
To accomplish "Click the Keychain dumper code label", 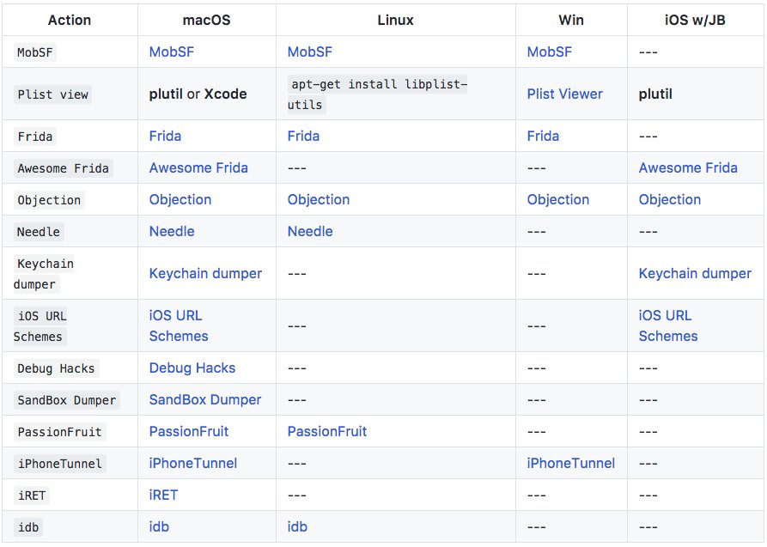I will pos(44,274).
